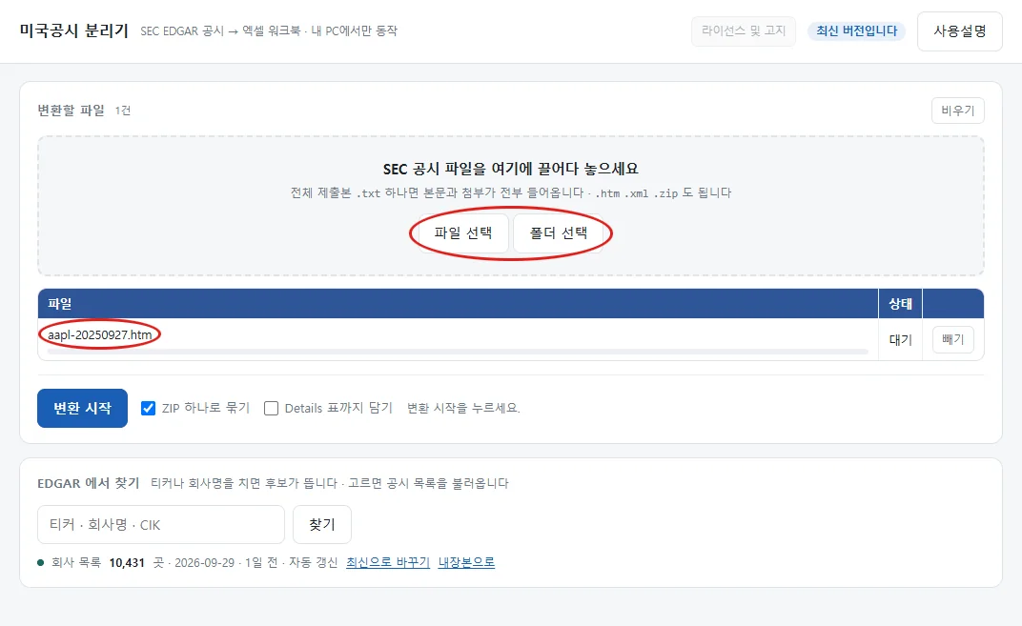Click the SEC 공시 파일을 여기에 끌어다 놓으세요 heading

pos(510,170)
